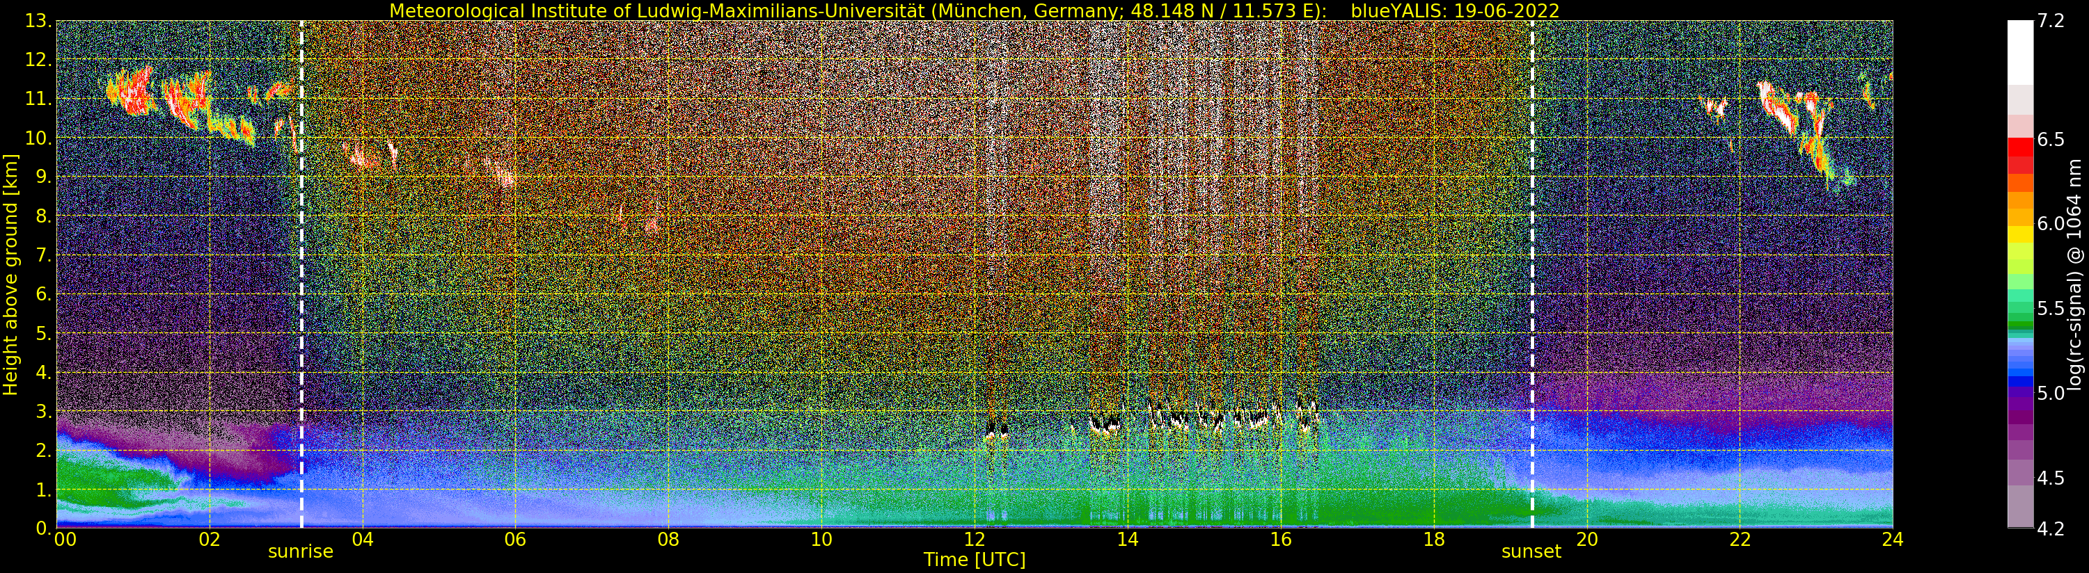
Task: Click the time axis tick '10'
Action: click(821, 539)
